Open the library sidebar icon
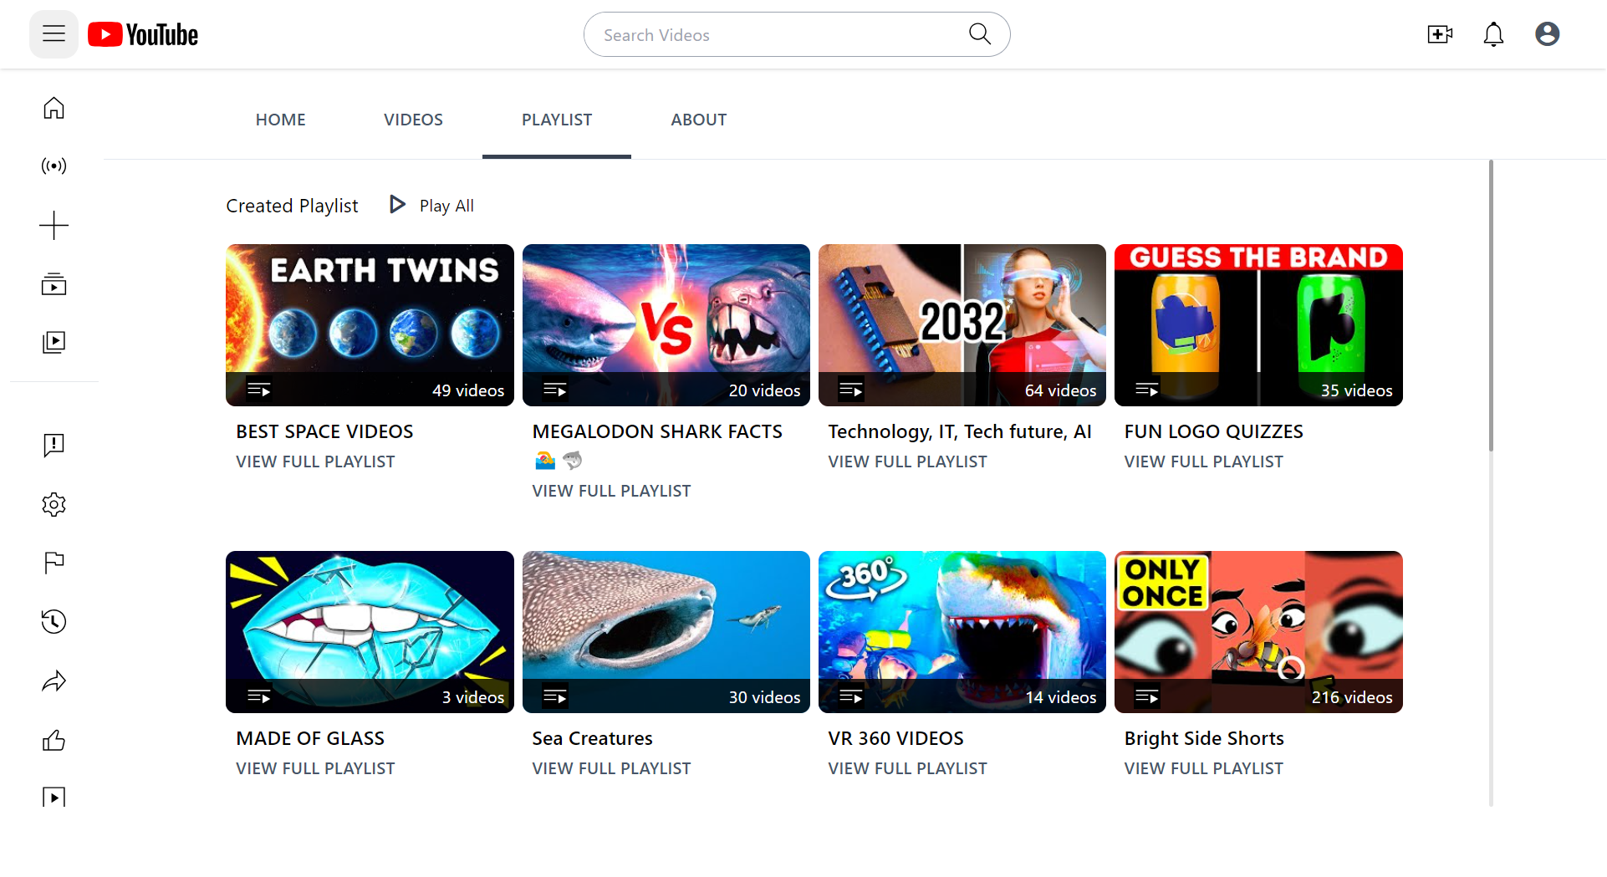1607x877 pixels. click(54, 342)
